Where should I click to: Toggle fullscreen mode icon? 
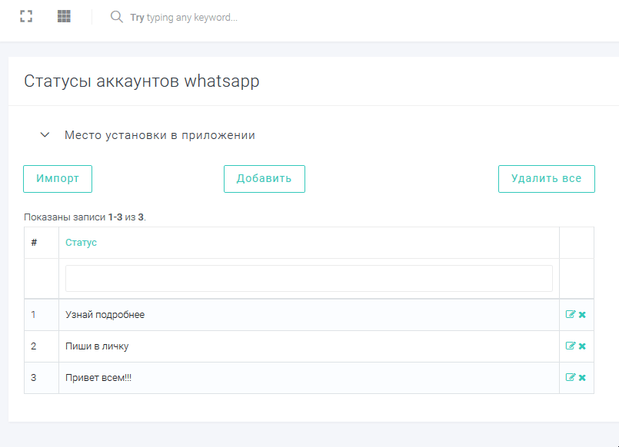[26, 16]
